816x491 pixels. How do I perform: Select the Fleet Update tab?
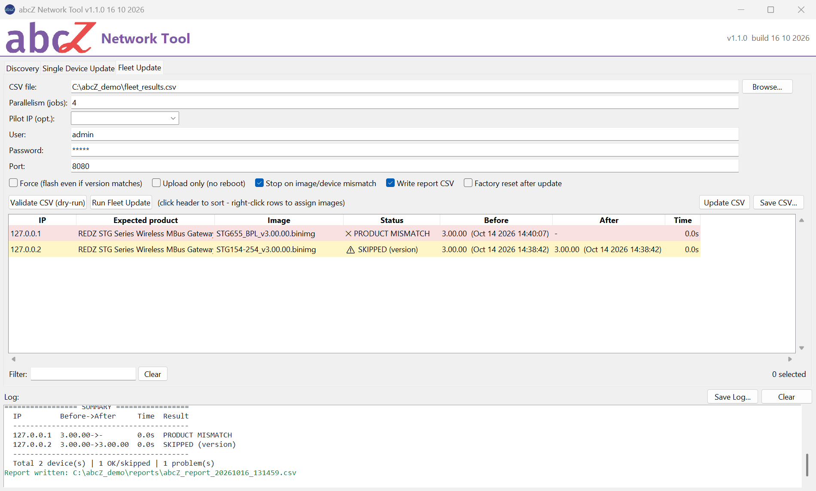coord(140,68)
